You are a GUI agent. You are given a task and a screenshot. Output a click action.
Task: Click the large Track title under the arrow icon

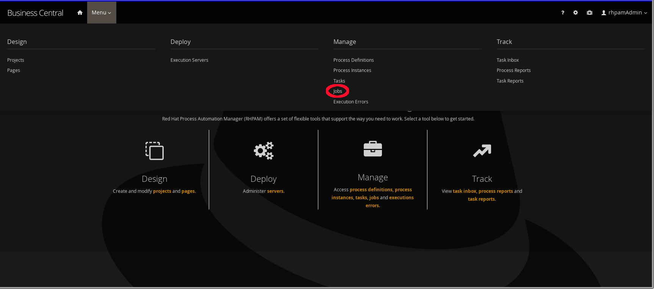[x=482, y=179]
